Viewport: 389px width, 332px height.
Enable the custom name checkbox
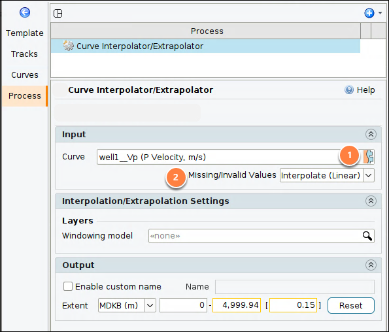pyautogui.click(x=68, y=286)
